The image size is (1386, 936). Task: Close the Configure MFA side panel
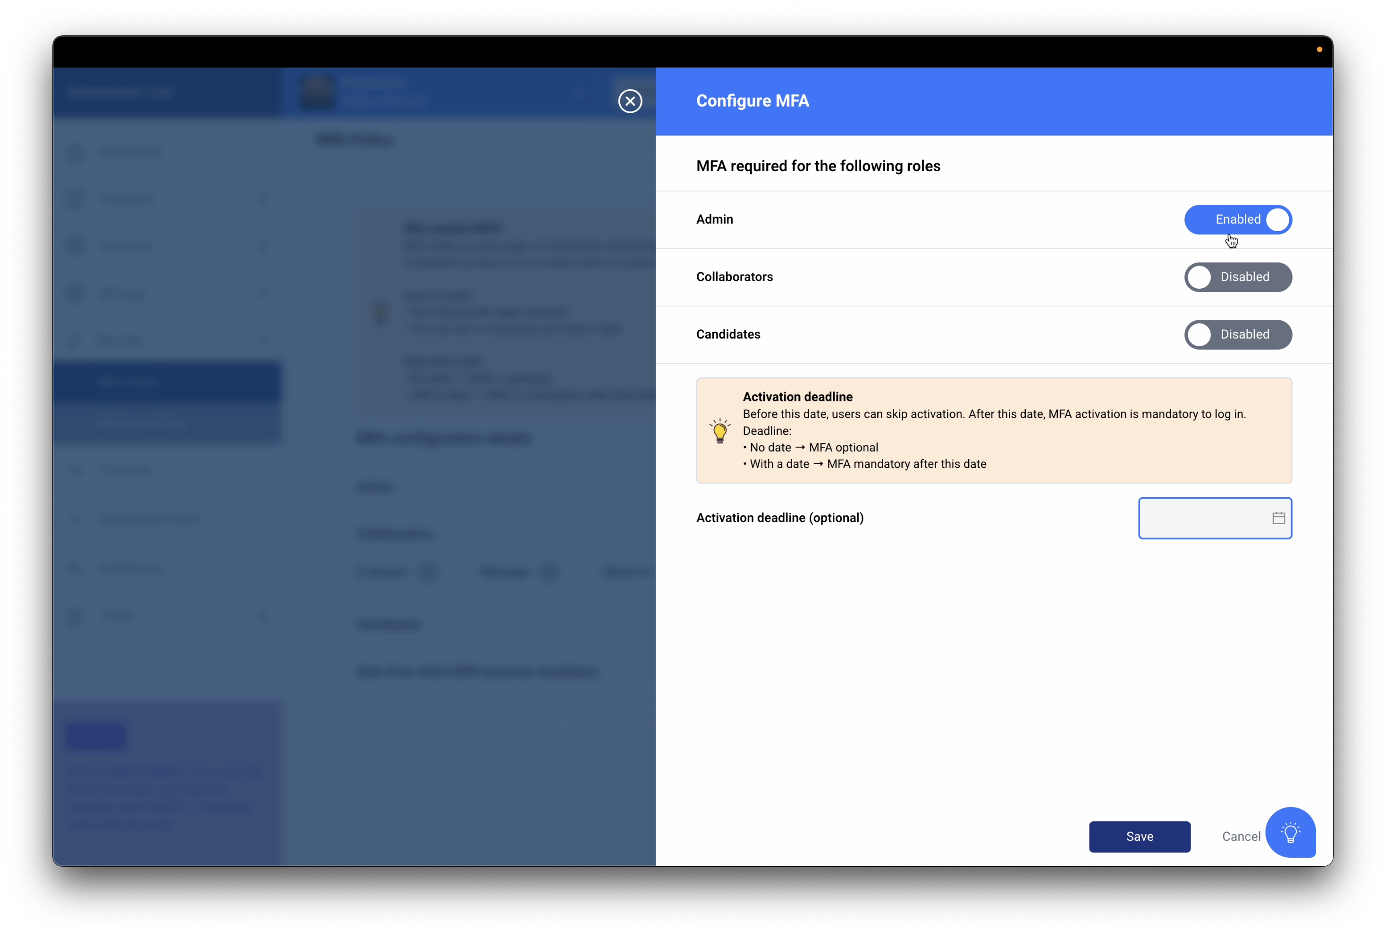[630, 101]
